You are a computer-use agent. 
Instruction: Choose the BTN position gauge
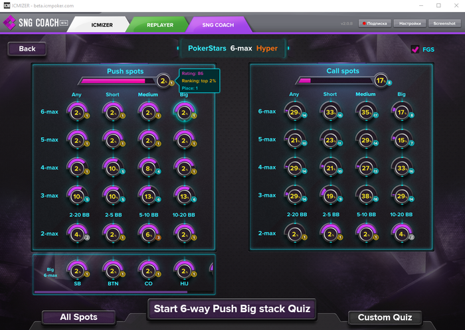pyautogui.click(x=114, y=270)
